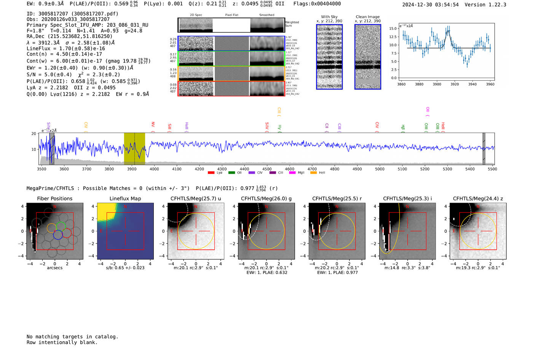Click the 'EW: 0.9±0.3Å' header value
The image size is (533, 363).
pyautogui.click(x=45, y=4)
